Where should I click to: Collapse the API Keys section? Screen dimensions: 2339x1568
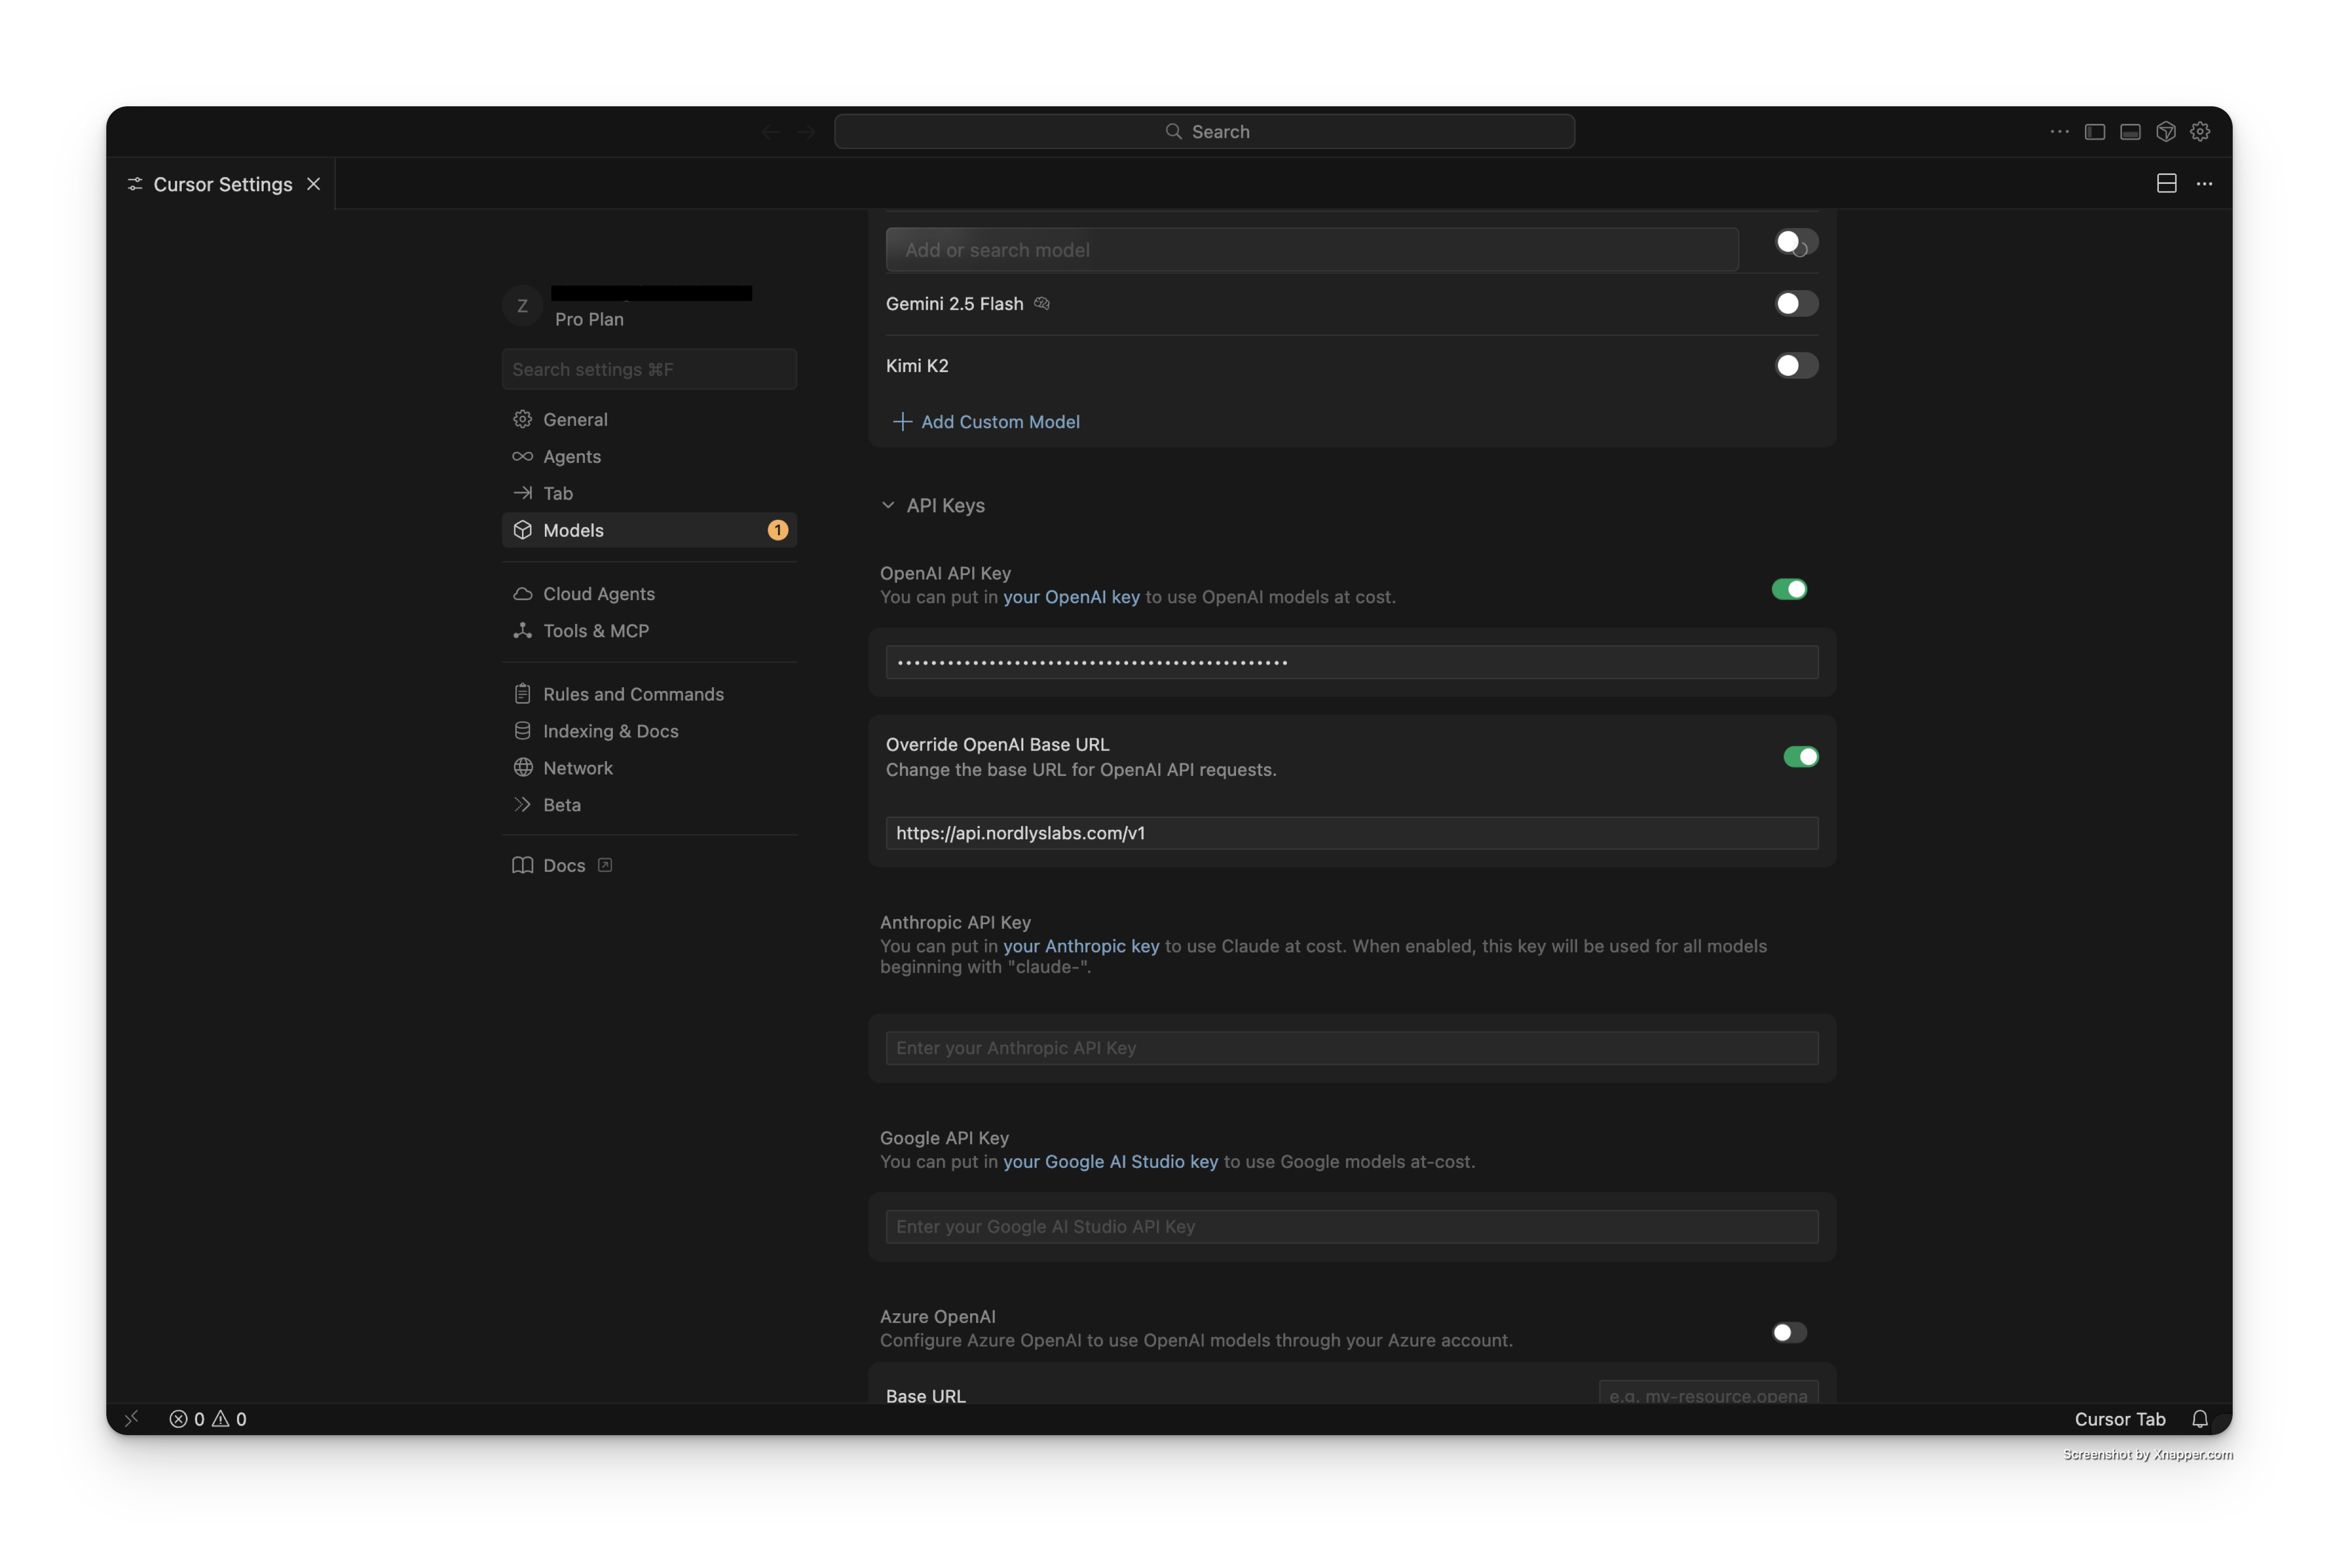[x=889, y=505]
